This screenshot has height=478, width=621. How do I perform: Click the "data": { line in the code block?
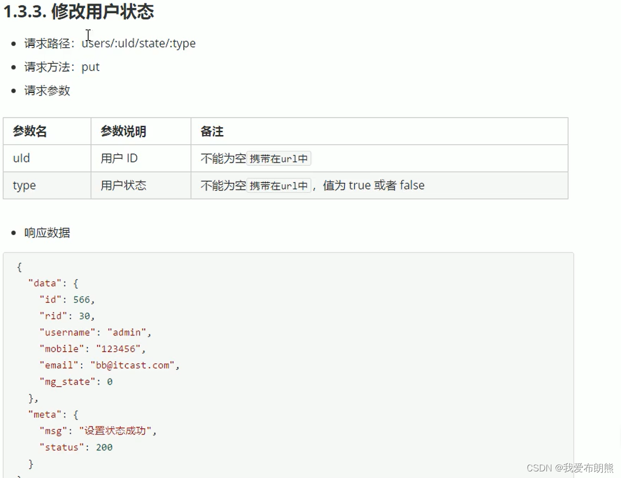(x=53, y=283)
